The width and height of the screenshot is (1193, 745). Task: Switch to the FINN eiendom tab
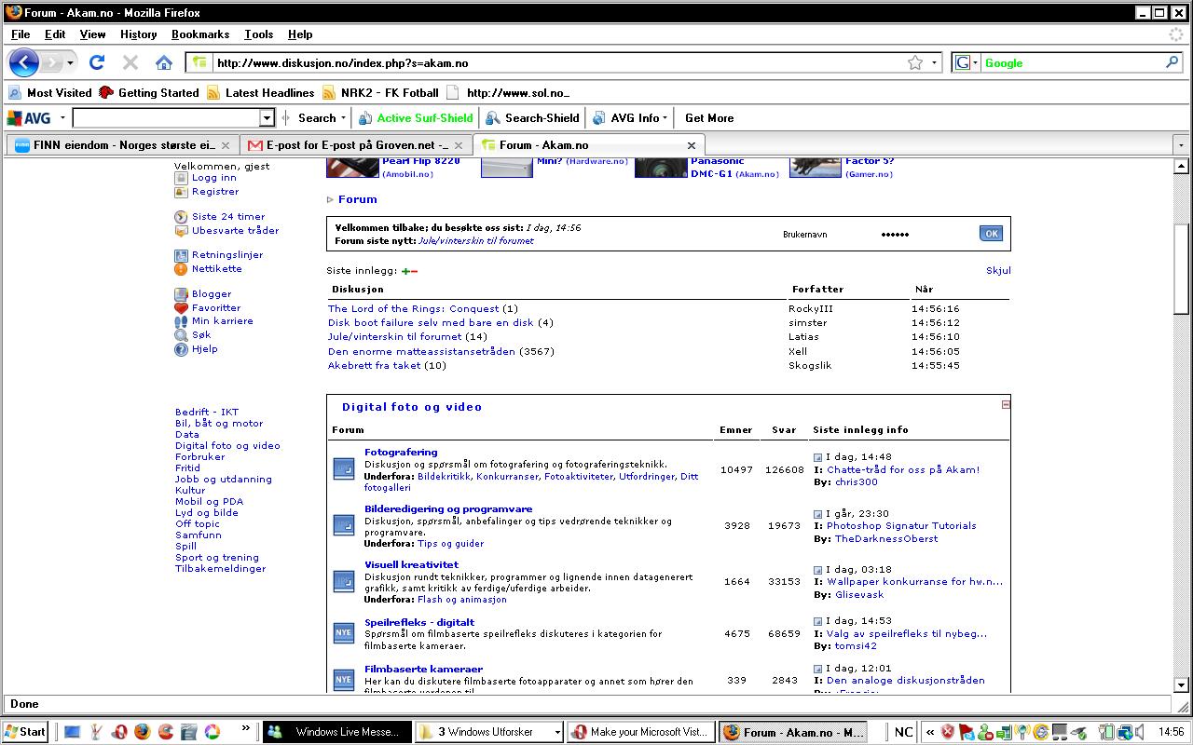(x=122, y=145)
